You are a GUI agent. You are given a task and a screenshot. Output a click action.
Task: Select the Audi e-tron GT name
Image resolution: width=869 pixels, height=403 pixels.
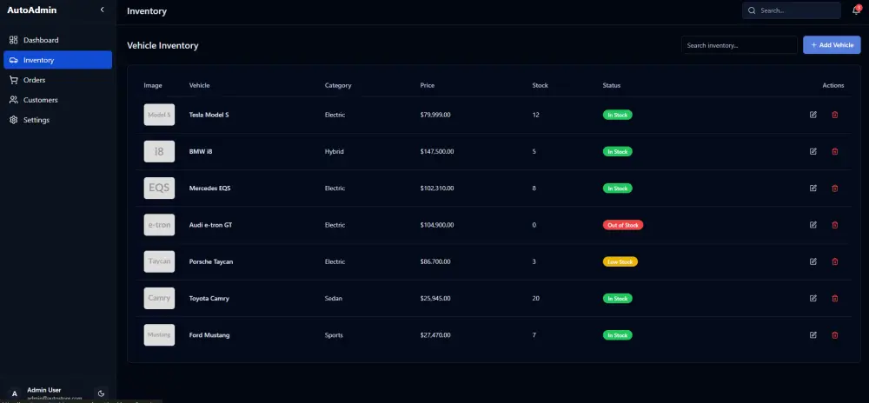click(x=210, y=225)
